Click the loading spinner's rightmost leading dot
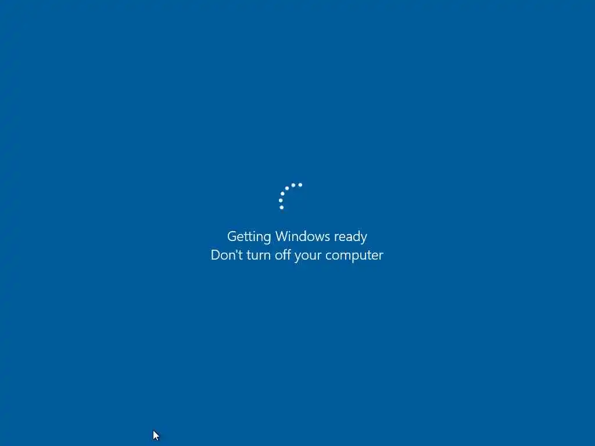Image resolution: width=595 pixels, height=446 pixels. coord(300,185)
